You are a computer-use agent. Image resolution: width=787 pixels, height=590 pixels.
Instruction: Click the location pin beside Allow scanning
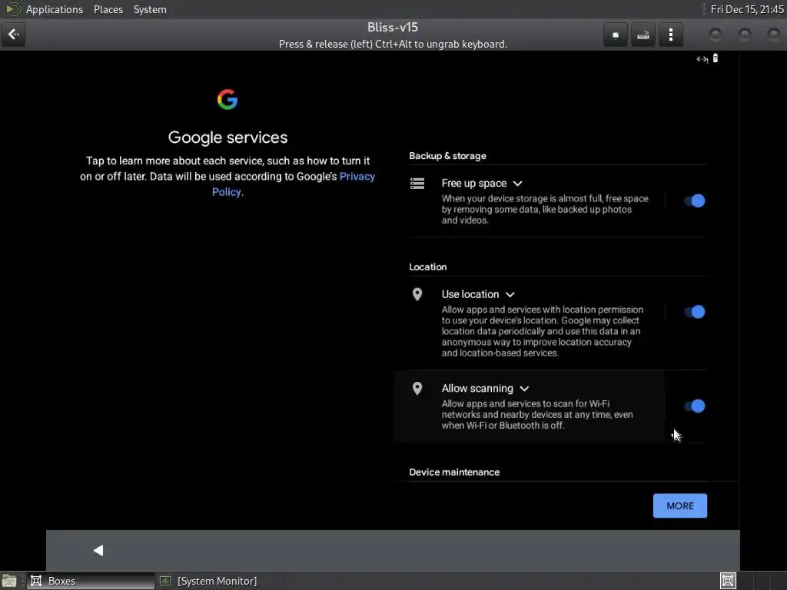417,388
